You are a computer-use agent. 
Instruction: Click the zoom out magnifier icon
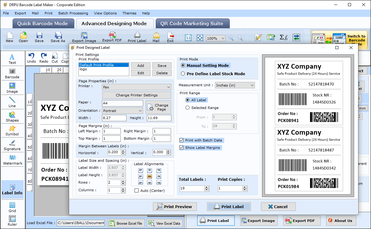click(x=240, y=38)
